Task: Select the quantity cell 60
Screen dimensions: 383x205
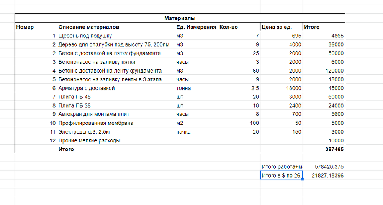Action: coord(239,71)
